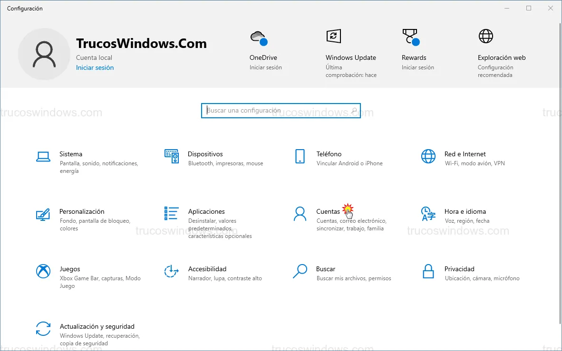
Task: Click the Accesibilidad icon
Action: (172, 271)
